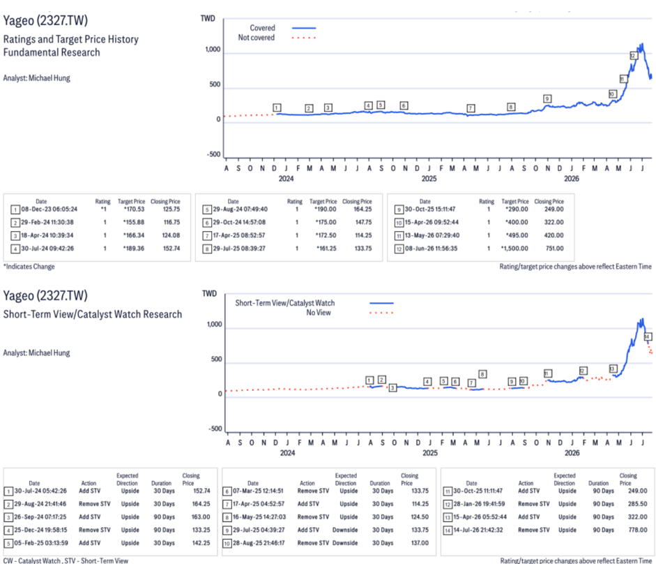Click numbered box 10 beside the 28-Aug-25 row
The width and height of the screenshot is (656, 564).
pyautogui.click(x=227, y=544)
